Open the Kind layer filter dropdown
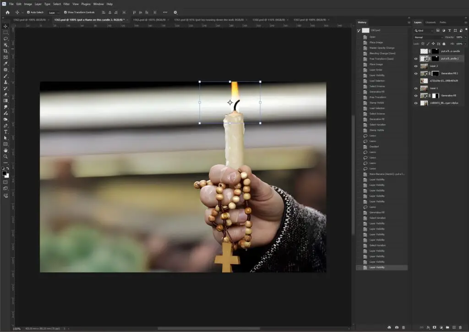The height and width of the screenshot is (332, 469). (424, 31)
